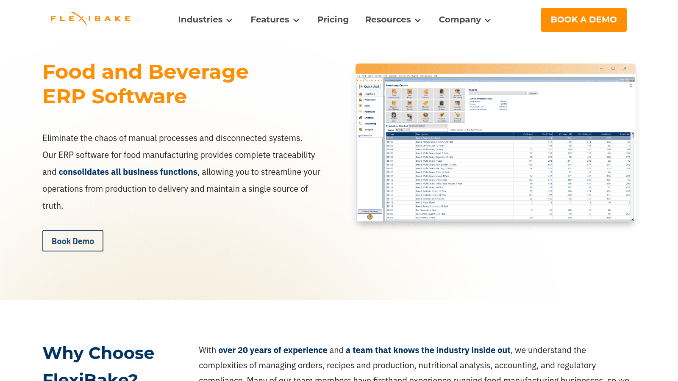Open the Export menu in the app

click(x=370, y=76)
